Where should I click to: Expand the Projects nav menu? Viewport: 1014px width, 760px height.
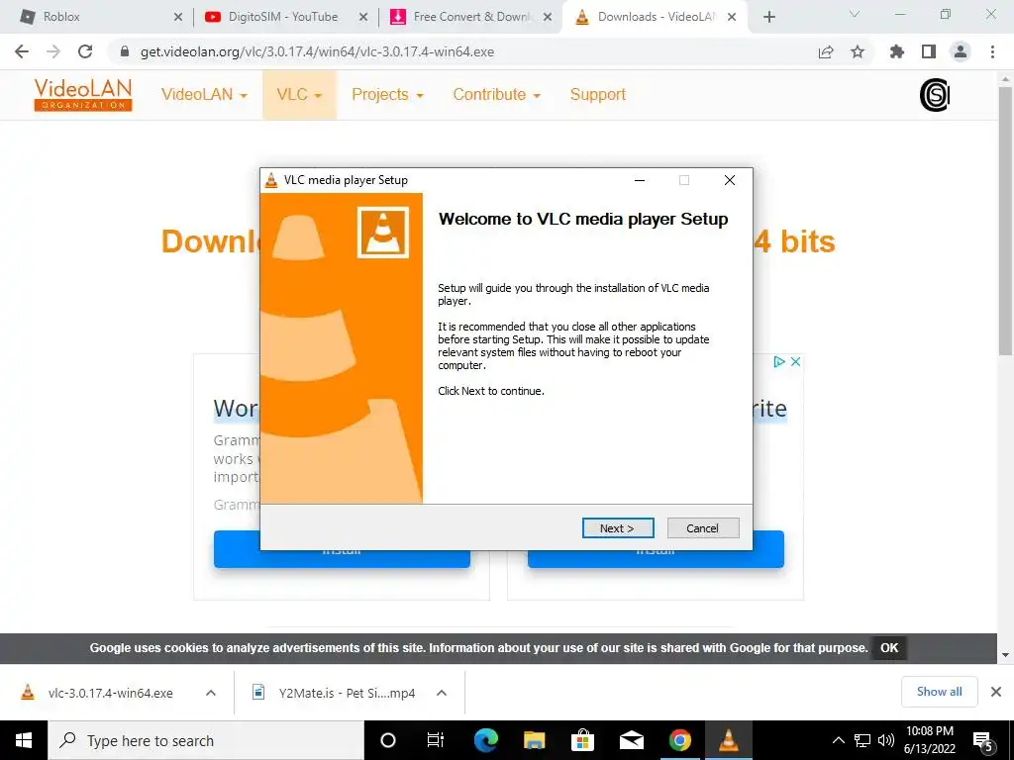pos(387,94)
